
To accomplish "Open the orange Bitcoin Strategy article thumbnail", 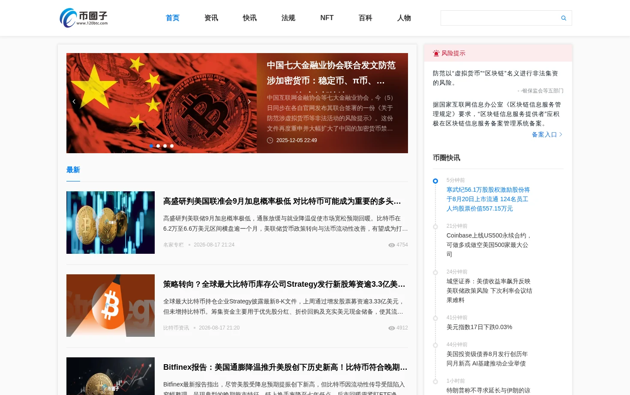I will (x=111, y=306).
